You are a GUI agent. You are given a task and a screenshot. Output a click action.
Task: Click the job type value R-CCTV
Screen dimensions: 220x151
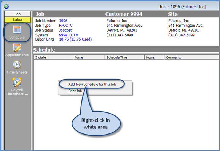66,26
